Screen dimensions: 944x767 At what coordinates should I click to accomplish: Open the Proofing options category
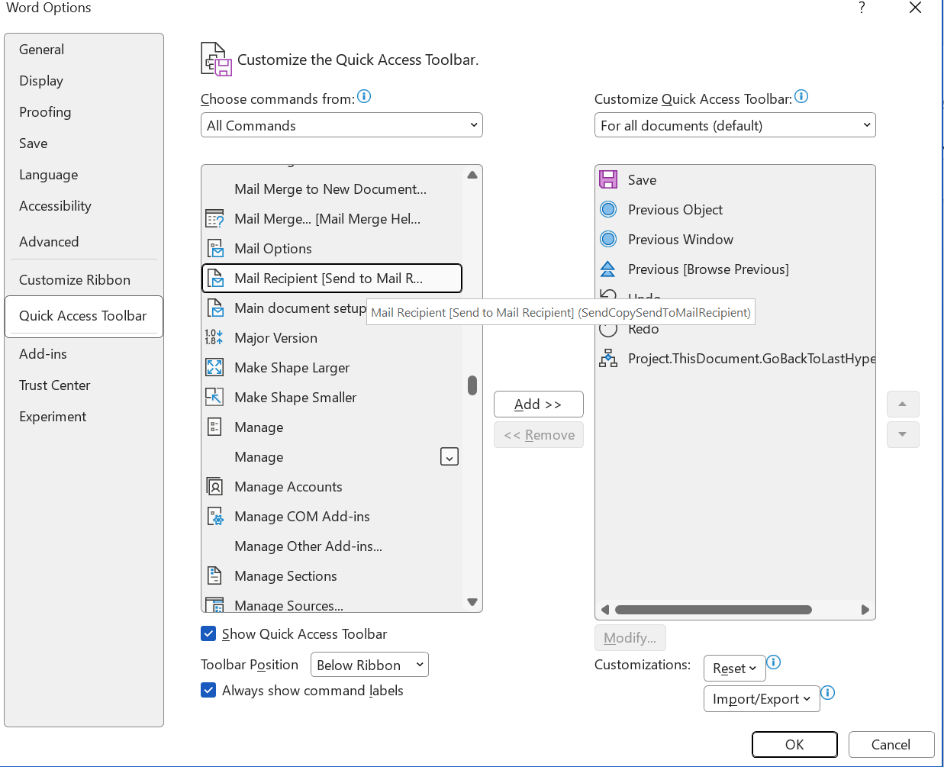tap(84, 112)
